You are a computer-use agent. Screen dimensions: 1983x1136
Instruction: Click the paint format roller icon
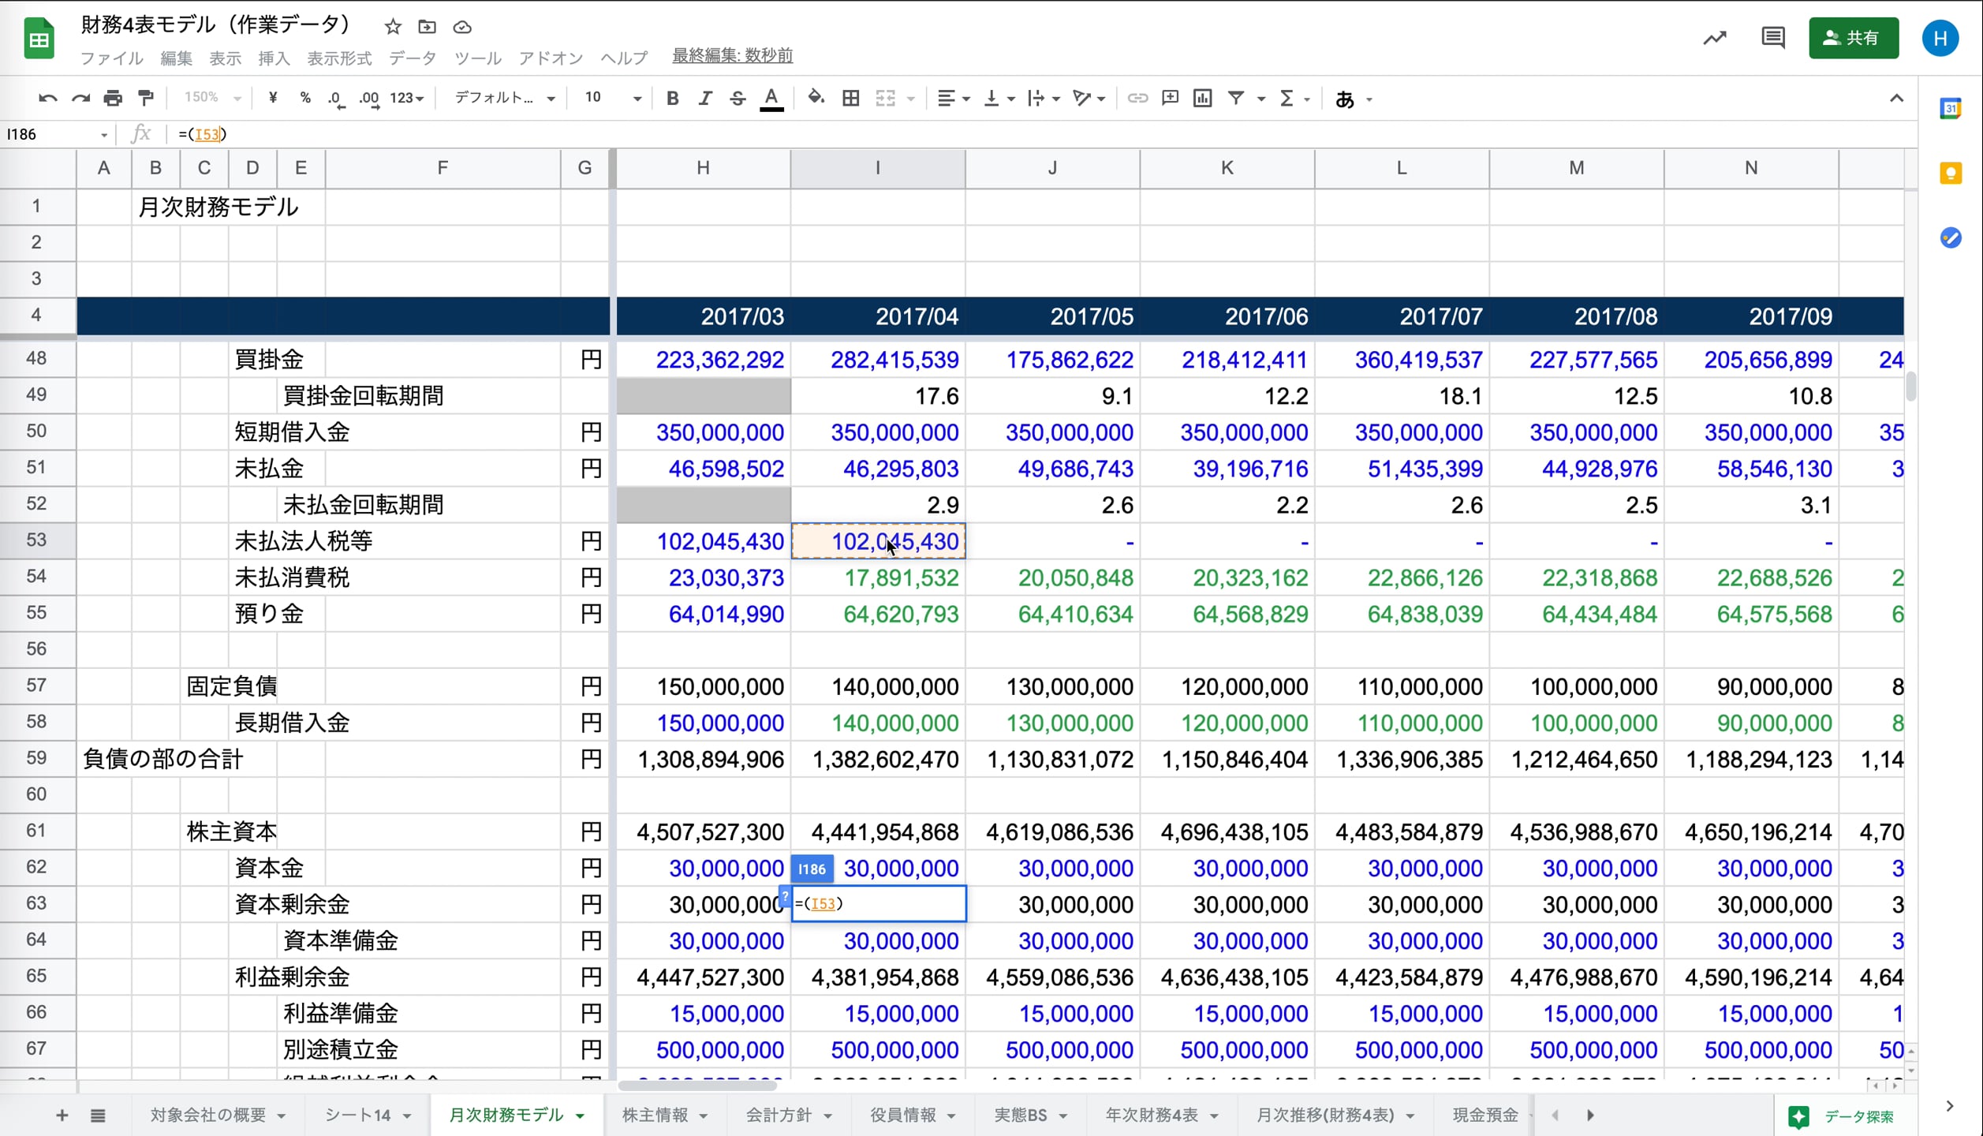146,99
